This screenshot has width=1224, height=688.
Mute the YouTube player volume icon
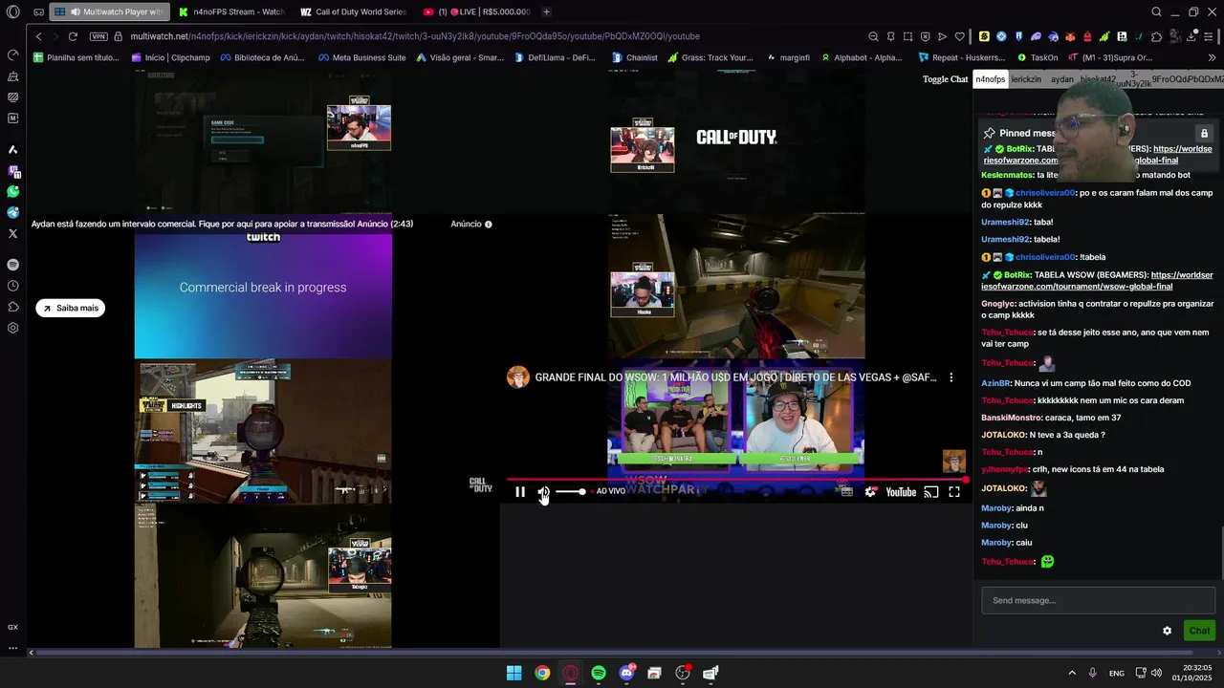pyautogui.click(x=543, y=492)
